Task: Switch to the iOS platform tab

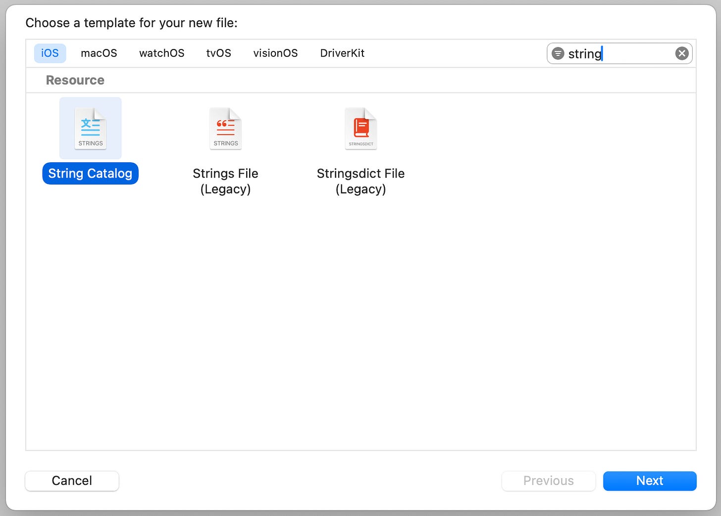Action: coord(50,53)
